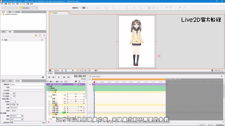Open the Graph Editor
The height and width of the screenshot is (126, 225).
tap(95, 76)
